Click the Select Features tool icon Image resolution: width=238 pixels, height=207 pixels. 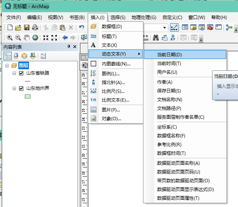click(x=84, y=37)
